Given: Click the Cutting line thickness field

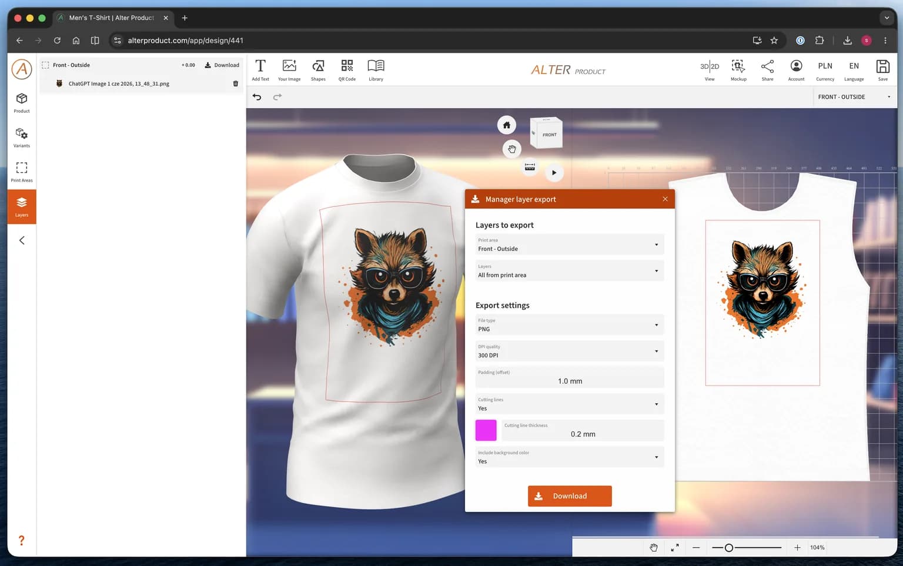Looking at the screenshot, I should [582, 430].
